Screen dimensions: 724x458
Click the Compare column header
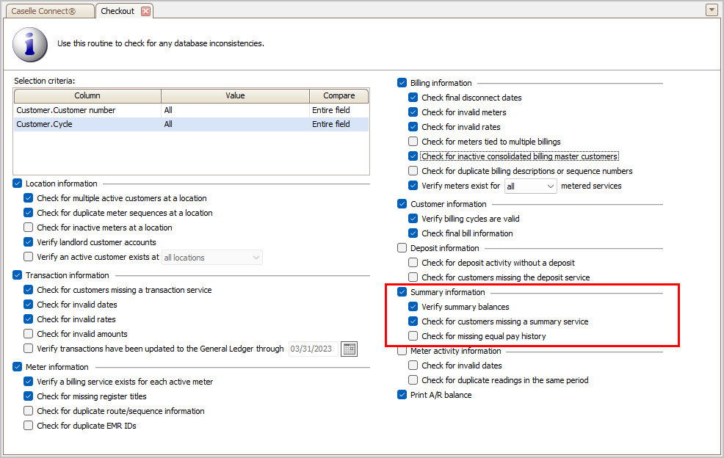point(339,95)
